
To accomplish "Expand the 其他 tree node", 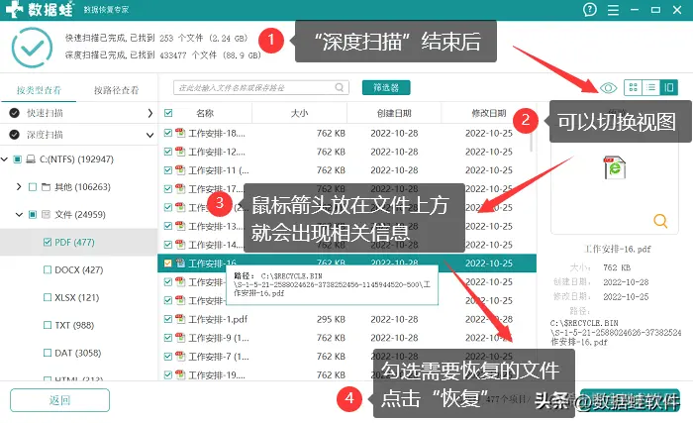I will 19,186.
